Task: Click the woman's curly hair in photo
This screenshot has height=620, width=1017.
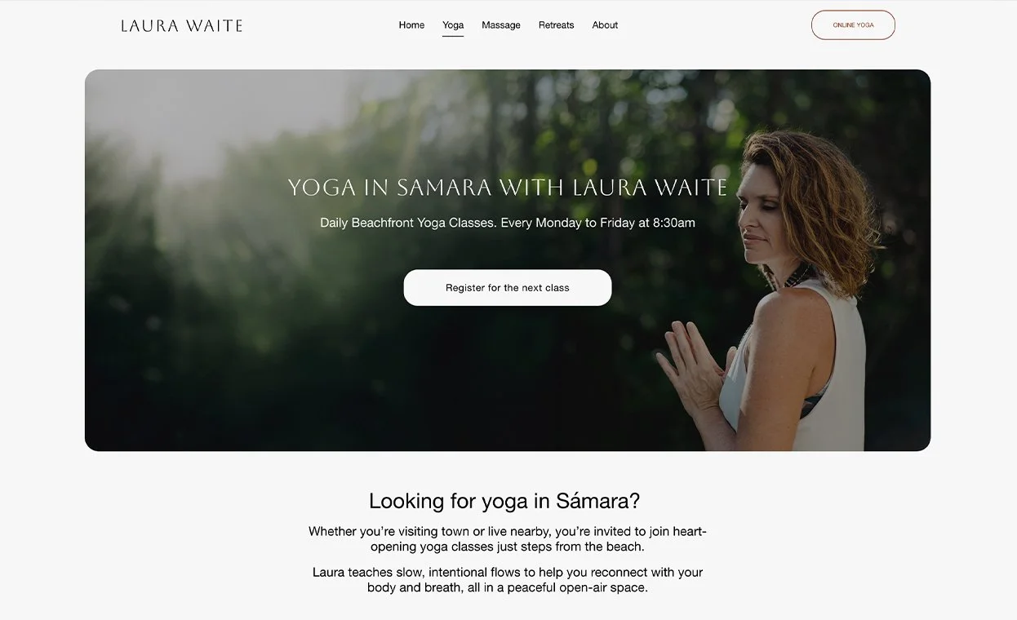Action: [824, 204]
